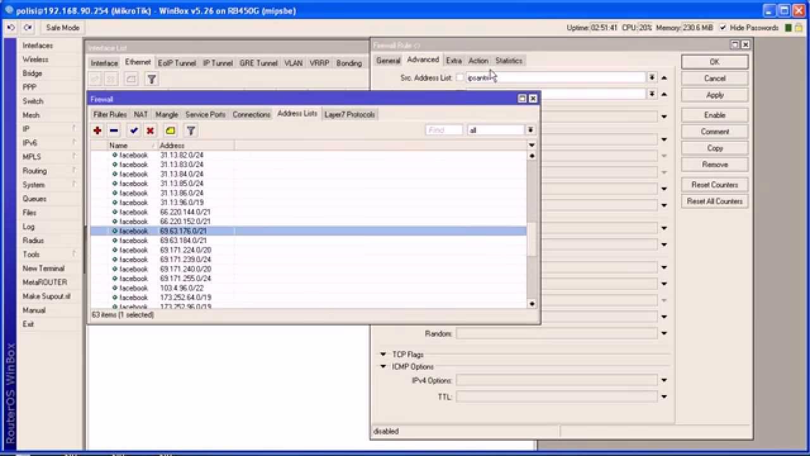Click the Remove button
Viewport: 810px width, 456px height.
click(x=714, y=165)
